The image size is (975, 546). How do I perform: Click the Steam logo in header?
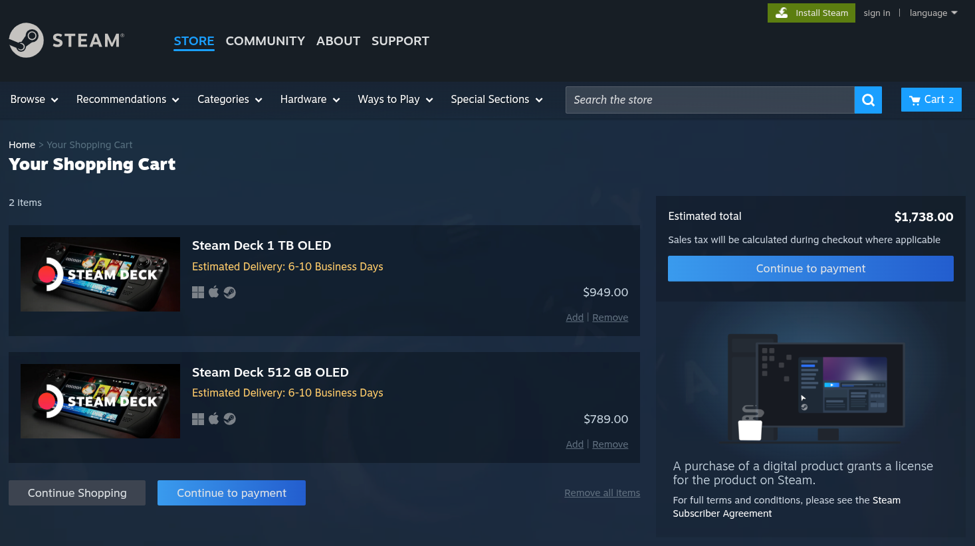(x=66, y=41)
